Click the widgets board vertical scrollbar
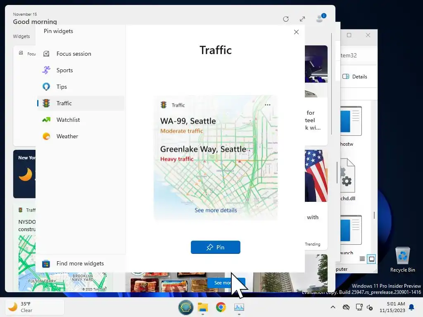The image size is (423, 317). pyautogui.click(x=332, y=84)
